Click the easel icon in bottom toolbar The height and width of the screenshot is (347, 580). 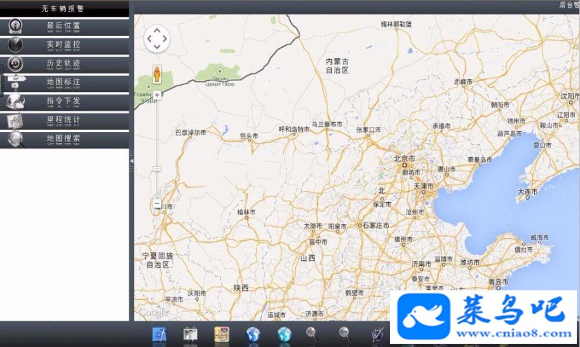point(191,335)
